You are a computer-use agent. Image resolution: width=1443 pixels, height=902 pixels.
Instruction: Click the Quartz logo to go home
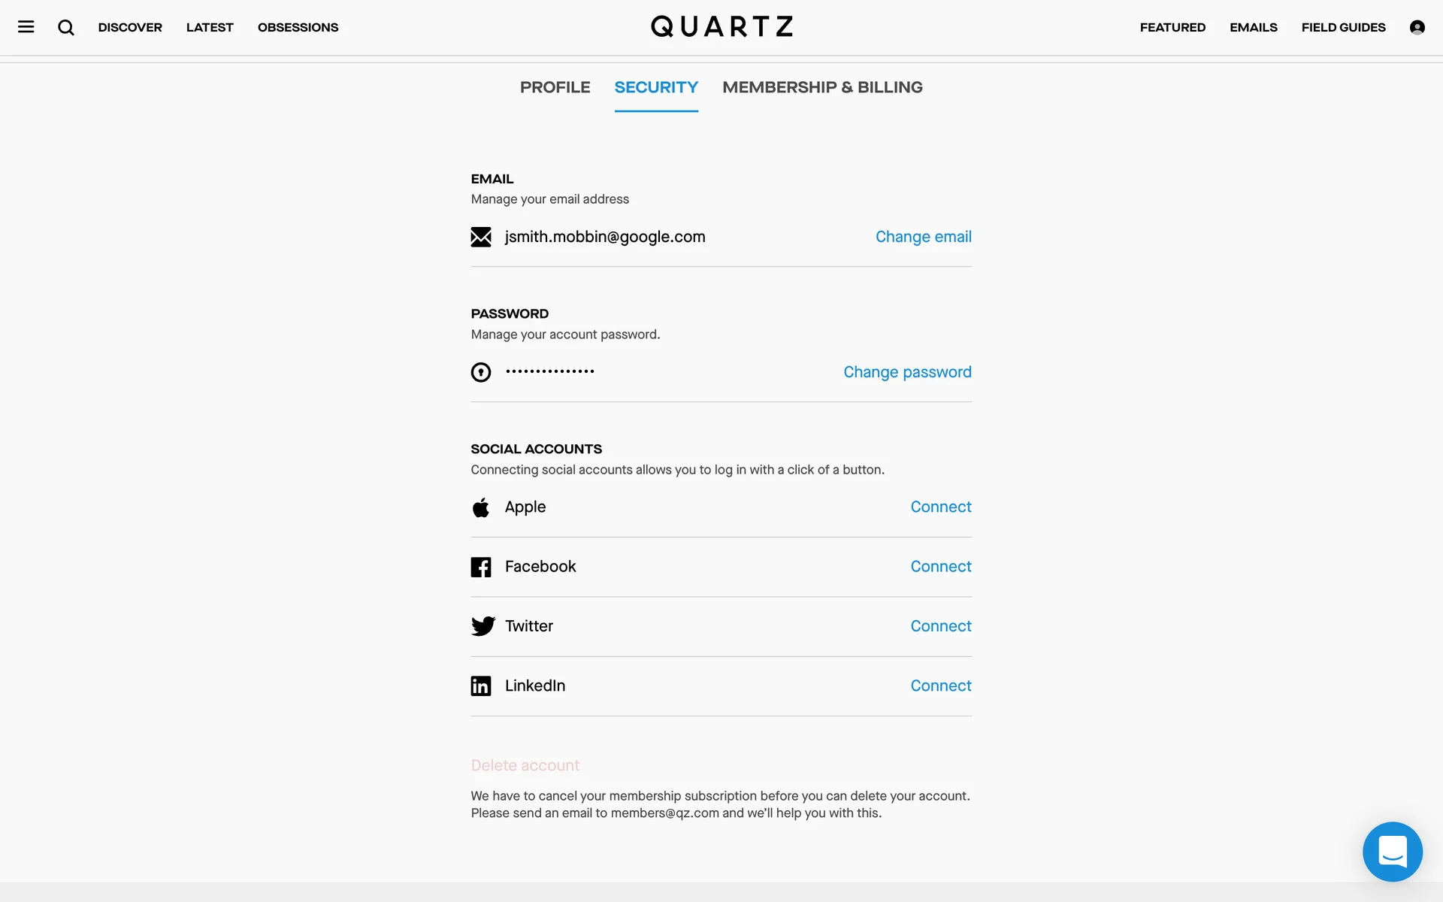[x=721, y=27]
